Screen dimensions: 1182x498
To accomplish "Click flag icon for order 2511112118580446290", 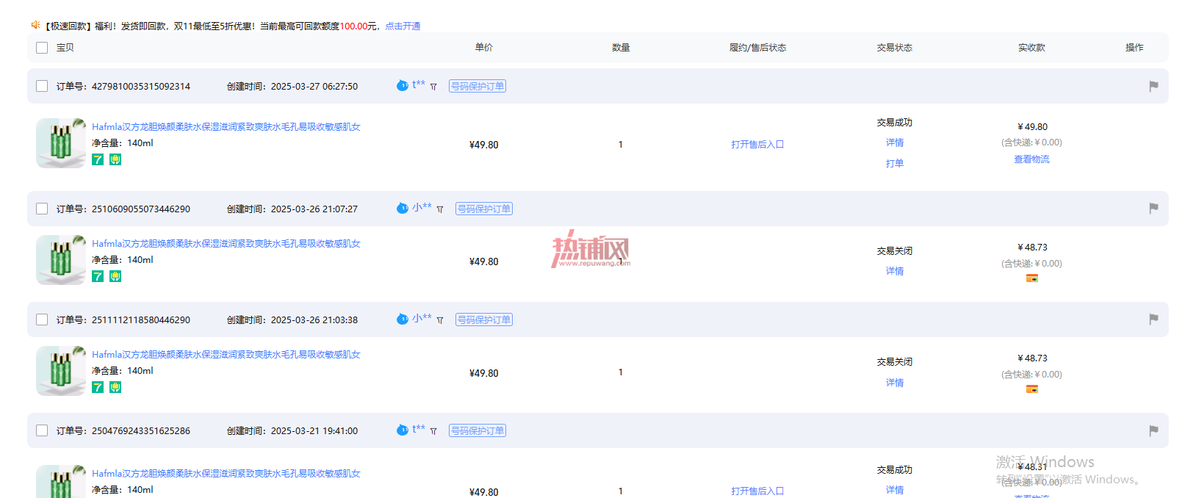I will [1153, 320].
